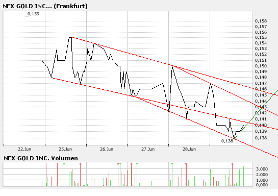Click the '2.000' volume axis label
Image resolution: width=278 pixels, height=196 pixels.
click(x=262, y=175)
